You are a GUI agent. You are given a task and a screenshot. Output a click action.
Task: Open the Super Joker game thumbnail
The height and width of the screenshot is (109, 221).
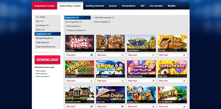[x=172, y=69]
